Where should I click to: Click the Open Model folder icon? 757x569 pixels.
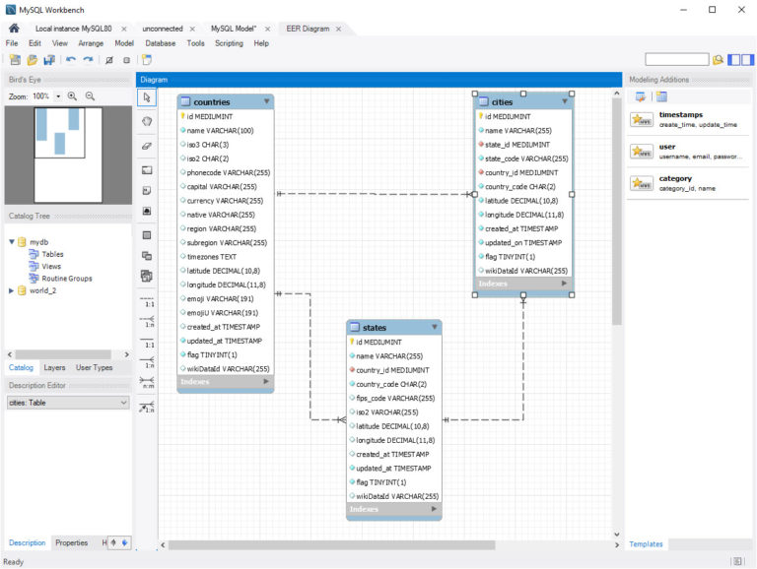(33, 60)
